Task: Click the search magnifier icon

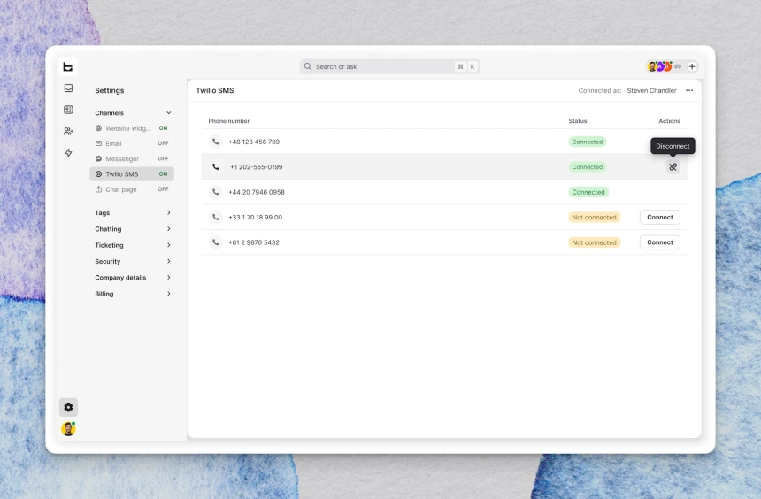Action: coord(308,66)
